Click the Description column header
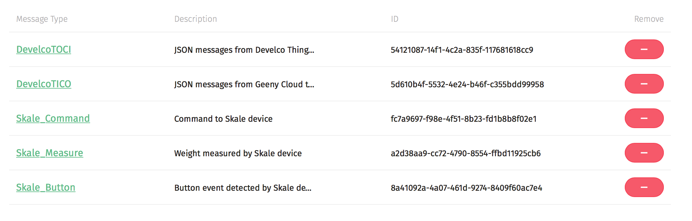Screen dimensions: 692x221 click(x=196, y=19)
